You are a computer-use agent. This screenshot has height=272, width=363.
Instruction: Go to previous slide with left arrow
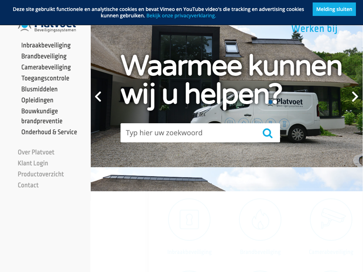(x=98, y=96)
